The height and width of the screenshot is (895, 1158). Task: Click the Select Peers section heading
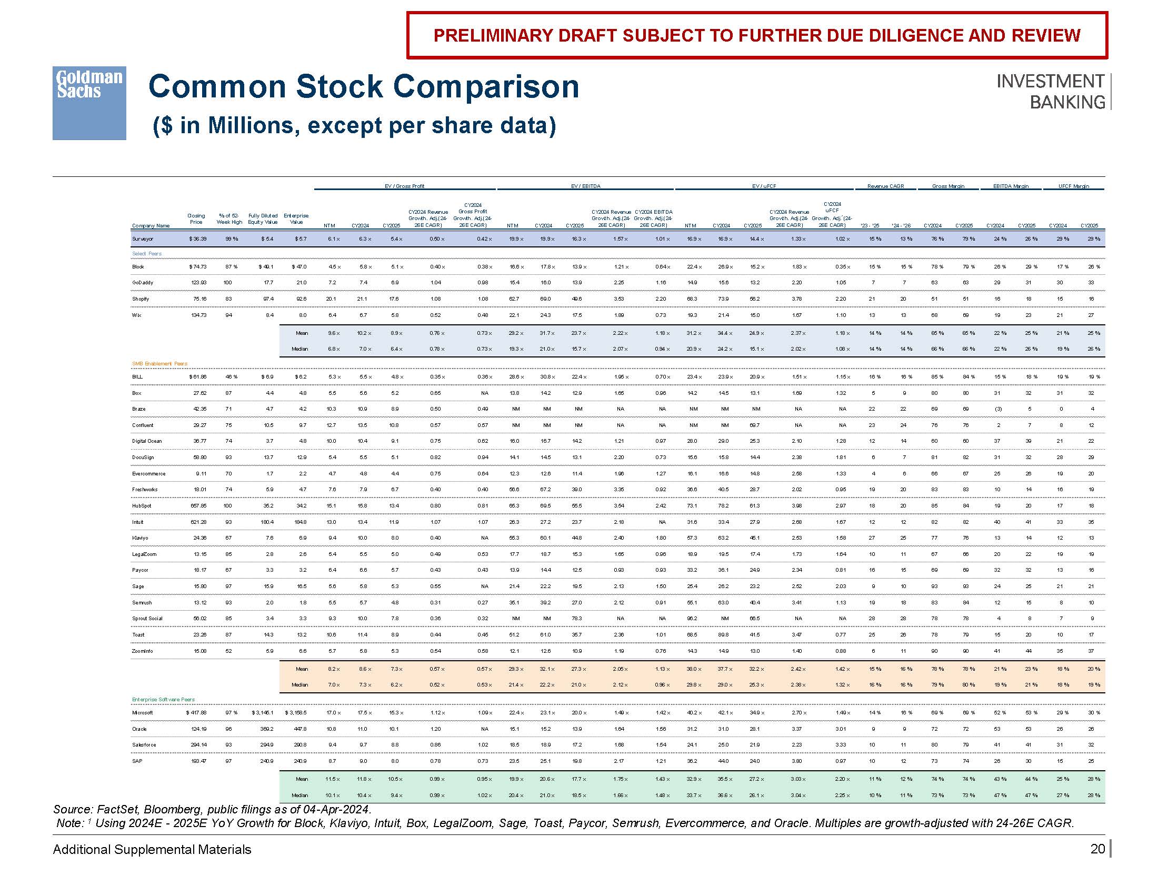click(x=147, y=253)
